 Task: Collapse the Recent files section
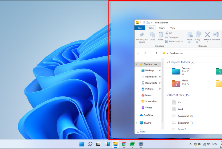(x=167, y=95)
